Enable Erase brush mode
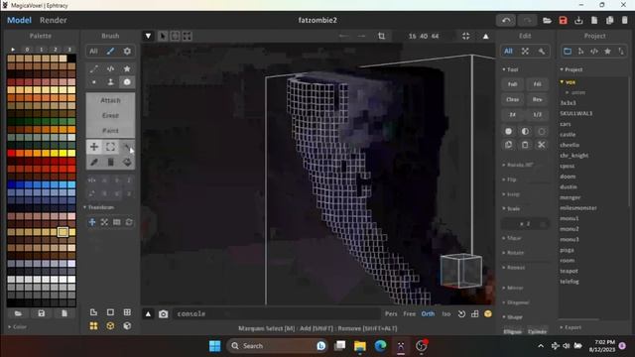This screenshot has width=635, height=357. point(110,116)
